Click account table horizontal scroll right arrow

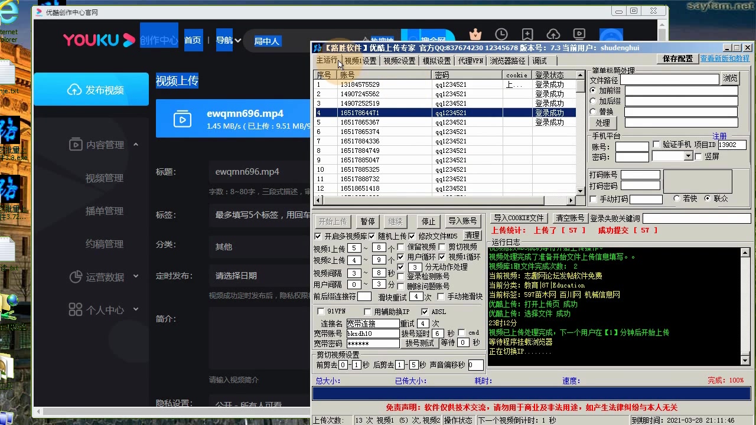(x=571, y=200)
